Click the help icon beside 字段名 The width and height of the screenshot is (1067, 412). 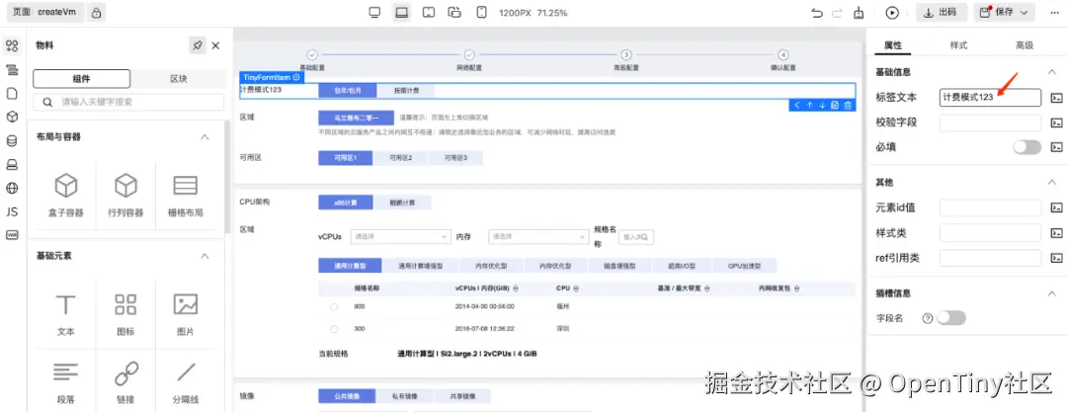tap(927, 318)
